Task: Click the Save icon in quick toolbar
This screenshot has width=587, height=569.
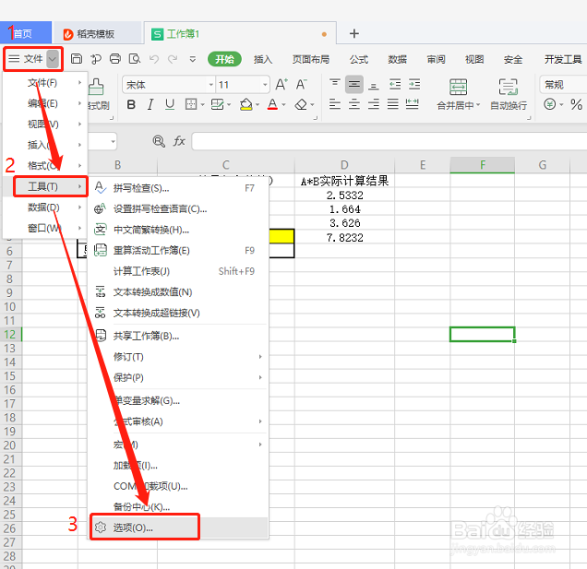Action: pos(77,59)
